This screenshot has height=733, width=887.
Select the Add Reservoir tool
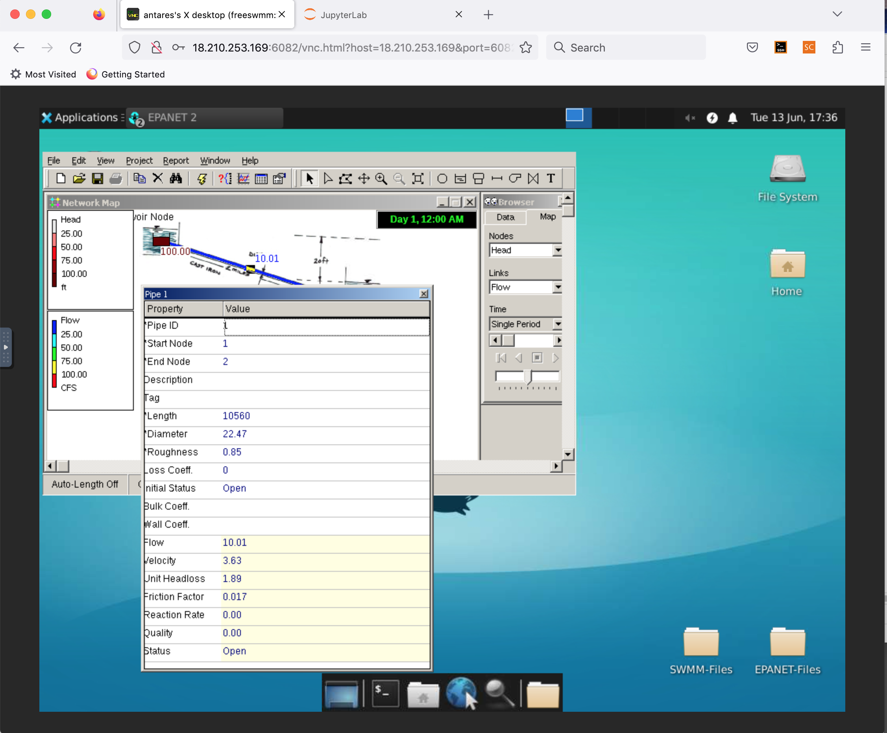(460, 179)
